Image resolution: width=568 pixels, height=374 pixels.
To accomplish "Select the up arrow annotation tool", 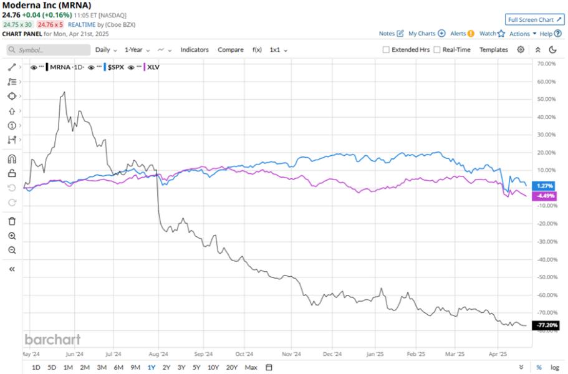I will coord(12,111).
